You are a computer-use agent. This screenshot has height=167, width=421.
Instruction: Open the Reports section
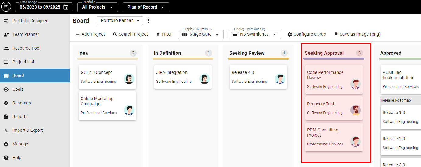[35, 117]
